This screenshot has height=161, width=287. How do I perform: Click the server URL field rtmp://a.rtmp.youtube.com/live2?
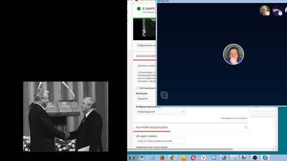161,141
